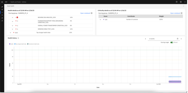Image resolution: width=188 pixels, height=93 pixels.
Task: Open the gauge icon in sidebar
Action: (x=2, y=15)
